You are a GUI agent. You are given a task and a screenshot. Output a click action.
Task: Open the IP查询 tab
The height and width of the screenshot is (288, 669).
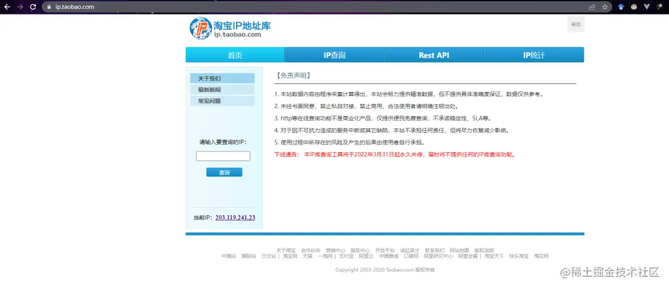tap(334, 55)
